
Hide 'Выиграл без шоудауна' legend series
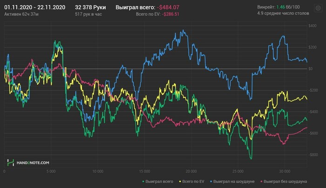tap(286, 181)
